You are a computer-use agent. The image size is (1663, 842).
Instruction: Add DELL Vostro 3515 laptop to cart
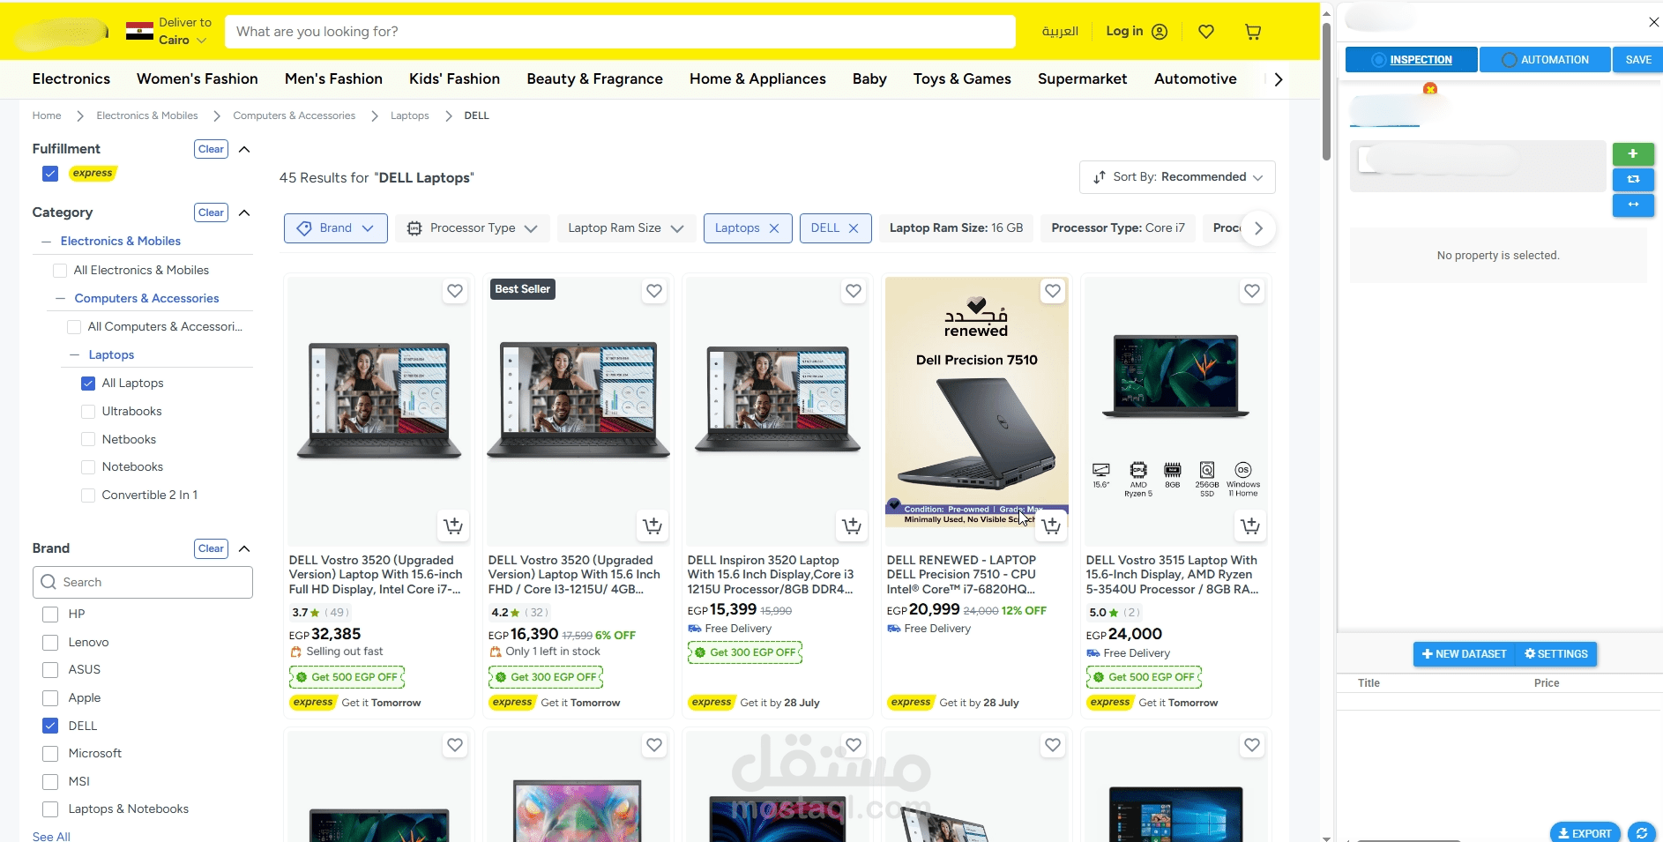pos(1250,526)
